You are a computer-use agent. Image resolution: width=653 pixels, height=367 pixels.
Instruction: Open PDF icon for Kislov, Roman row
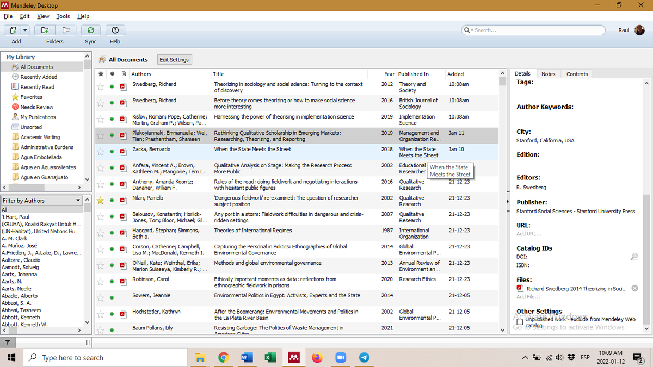pyautogui.click(x=123, y=119)
